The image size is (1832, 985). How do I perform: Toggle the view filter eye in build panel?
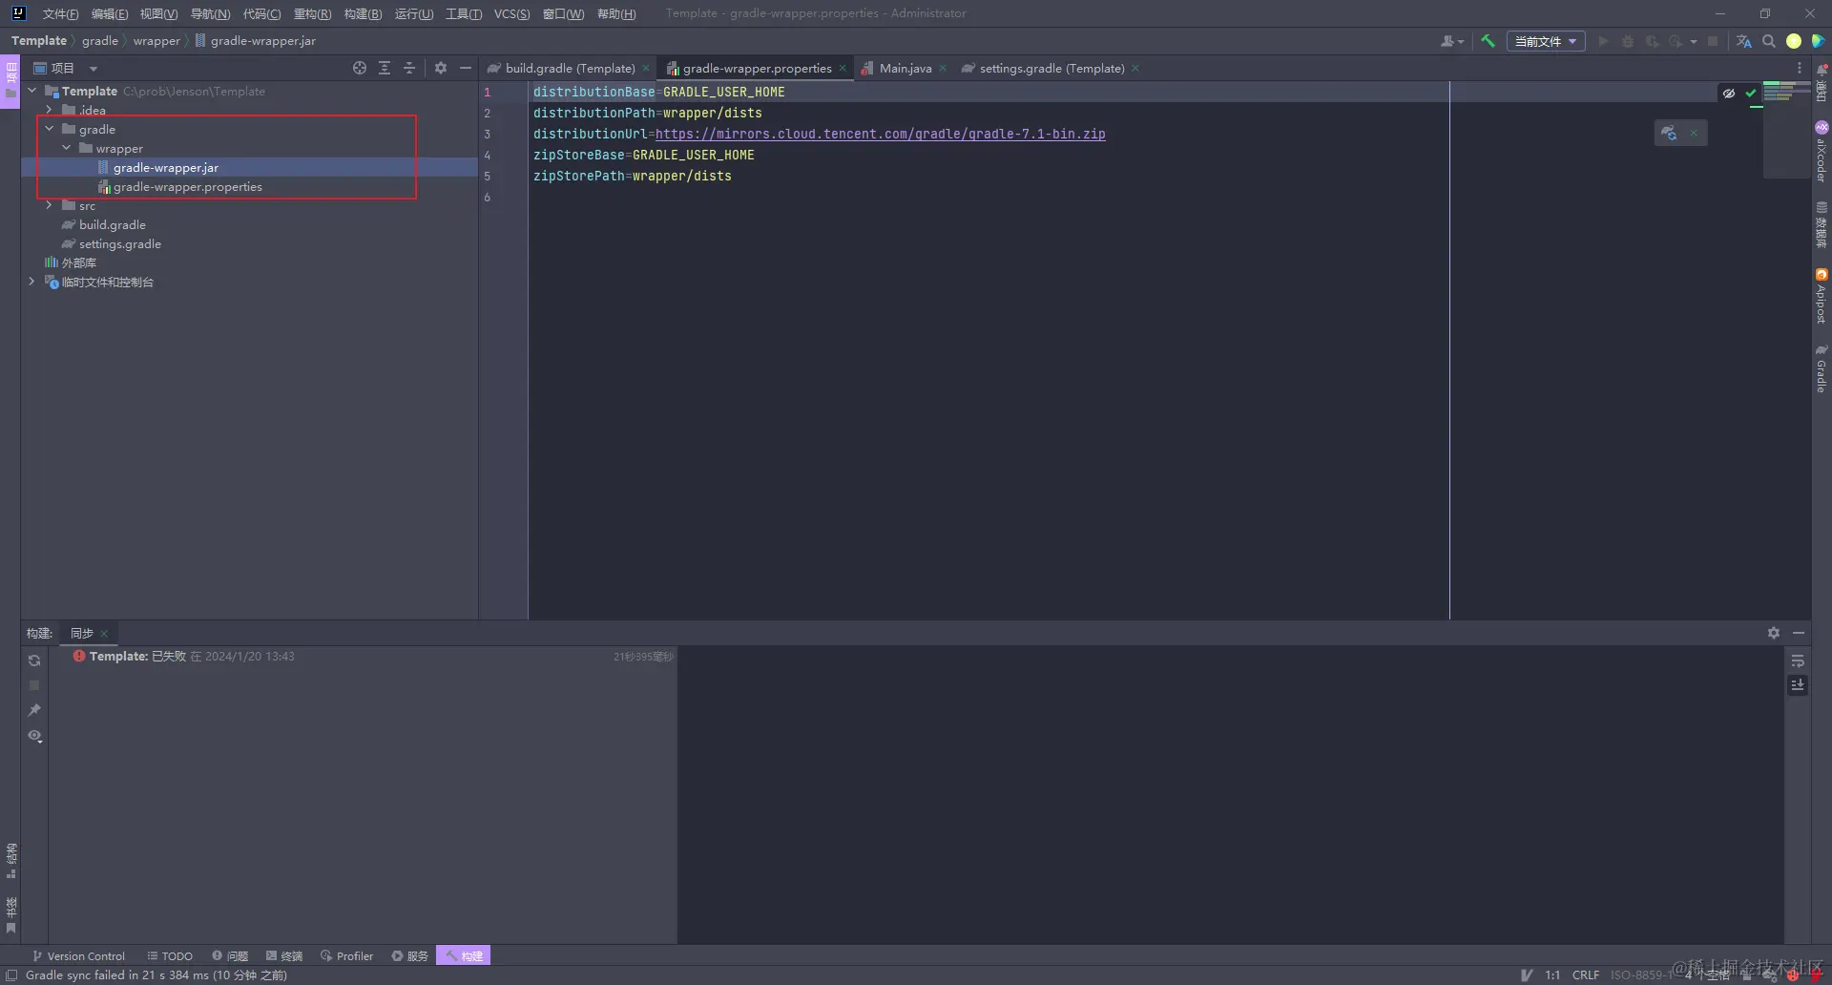[34, 736]
